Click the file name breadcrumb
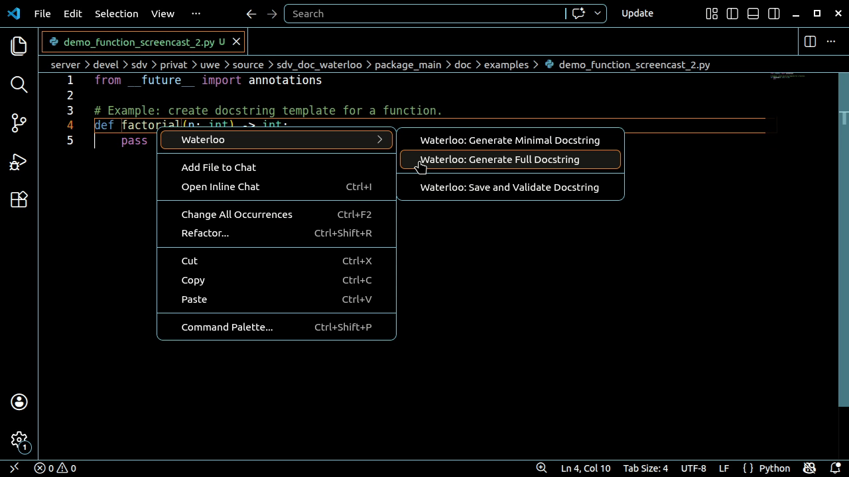Image resolution: width=849 pixels, height=477 pixels. click(x=634, y=65)
